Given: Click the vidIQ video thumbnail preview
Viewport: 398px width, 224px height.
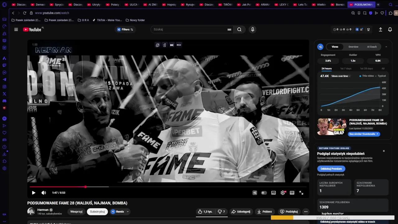Looking at the screenshot, I should pyautogui.click(x=332, y=127).
